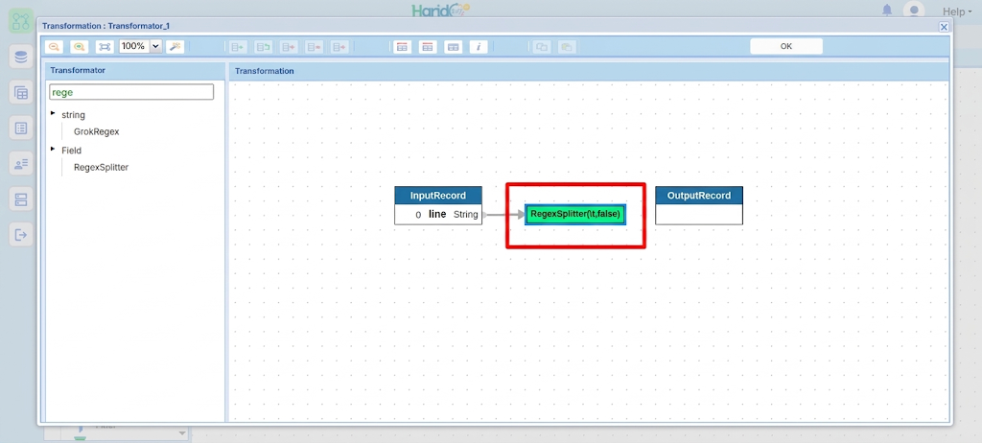
Task: Click the fourth disabled field-mapping icon
Action: (x=314, y=47)
